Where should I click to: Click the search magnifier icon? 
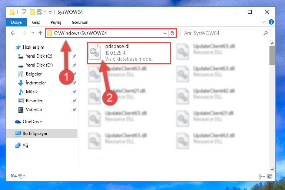click(x=265, y=33)
